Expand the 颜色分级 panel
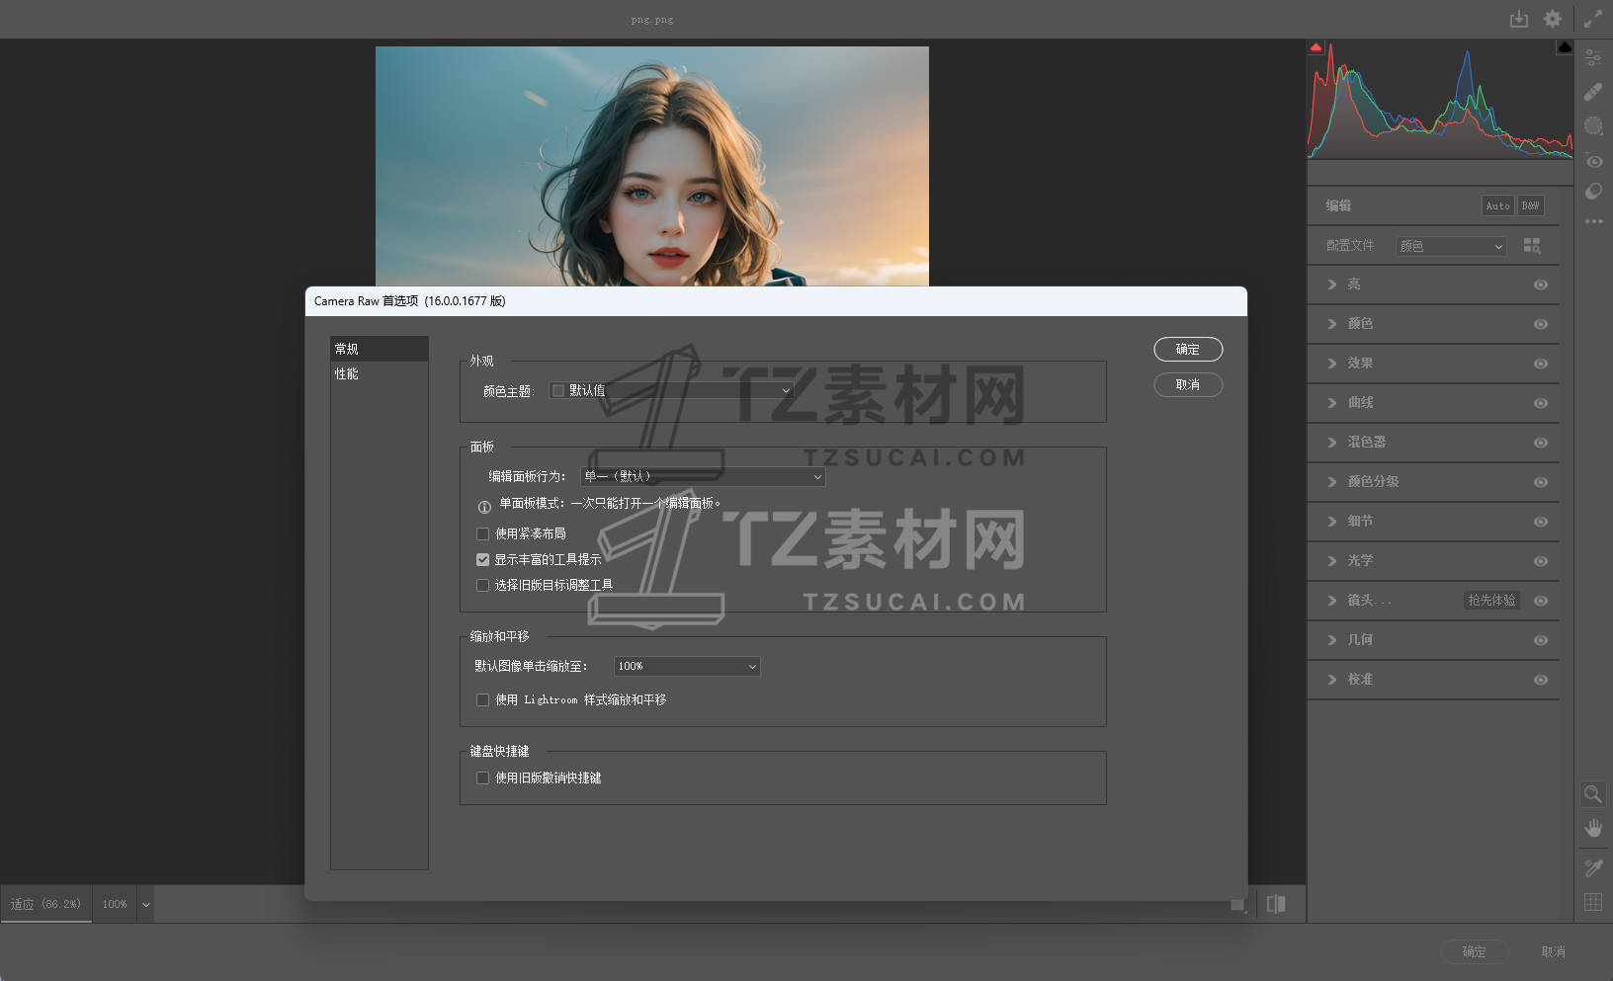This screenshot has width=1613, height=981. click(x=1332, y=482)
